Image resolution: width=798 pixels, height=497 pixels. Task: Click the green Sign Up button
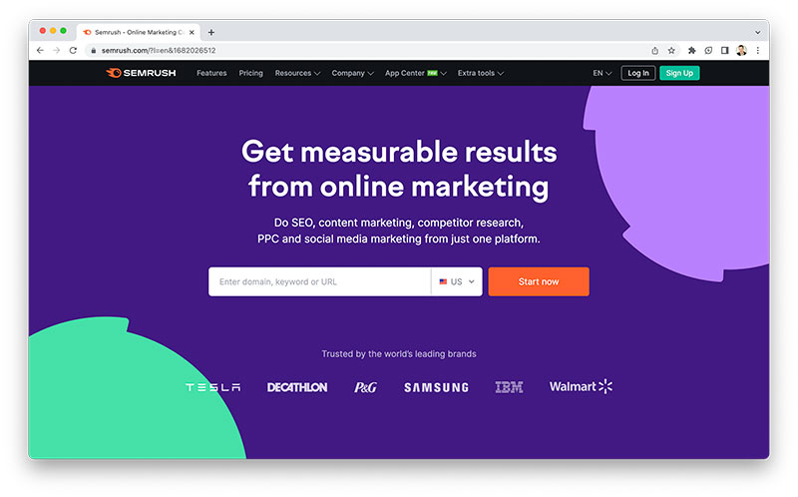click(679, 73)
